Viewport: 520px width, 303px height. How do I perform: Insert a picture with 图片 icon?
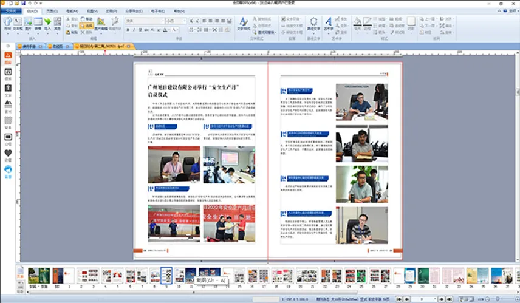pos(28,24)
